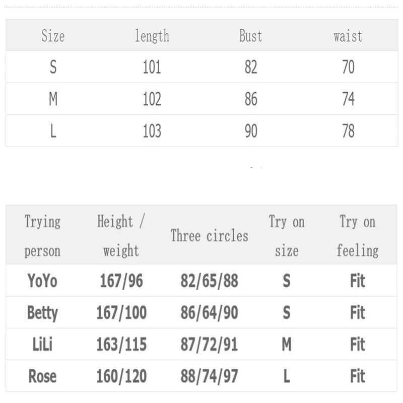Click size L in the upper table
403x403 pixels.
[53, 131]
